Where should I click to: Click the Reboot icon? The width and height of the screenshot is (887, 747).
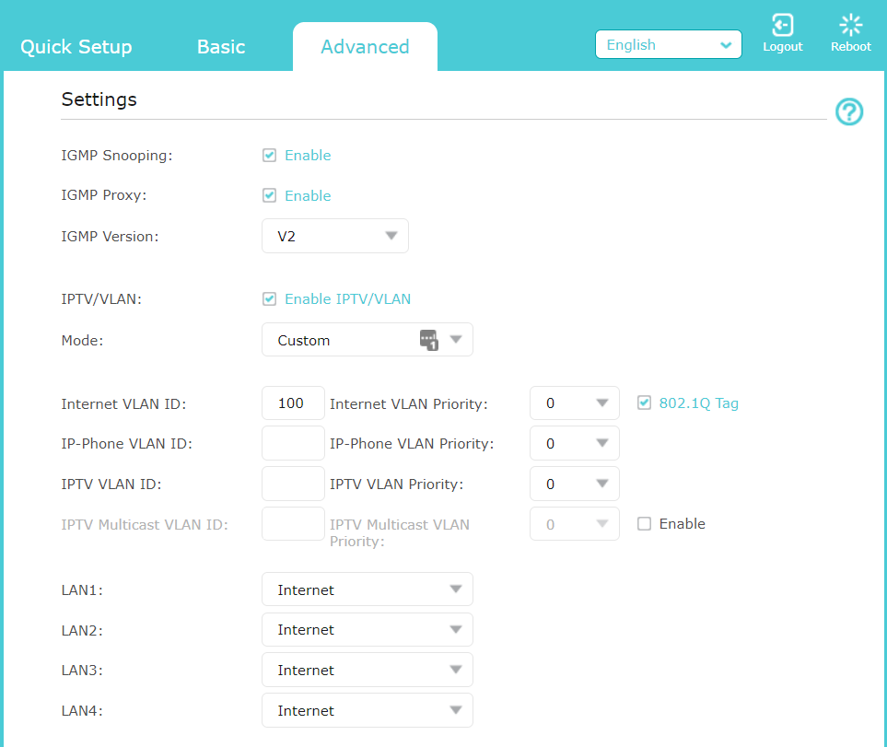850,26
